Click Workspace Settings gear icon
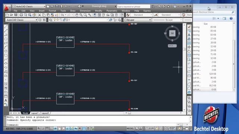239x134 pixels. click(40, 20)
